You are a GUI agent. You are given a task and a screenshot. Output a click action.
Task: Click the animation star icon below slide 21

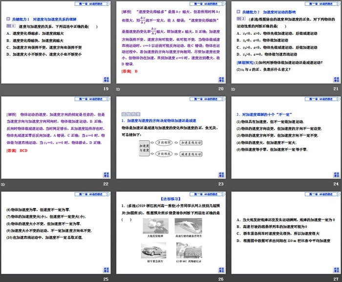coord(233,89)
